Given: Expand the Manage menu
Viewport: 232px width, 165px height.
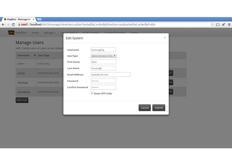Looking at the screenshot, I should click(x=50, y=33).
